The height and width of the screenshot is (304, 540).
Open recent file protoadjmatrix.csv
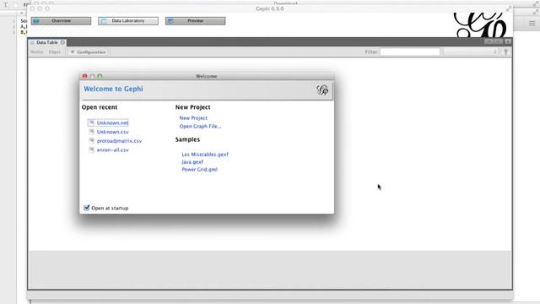pos(119,141)
